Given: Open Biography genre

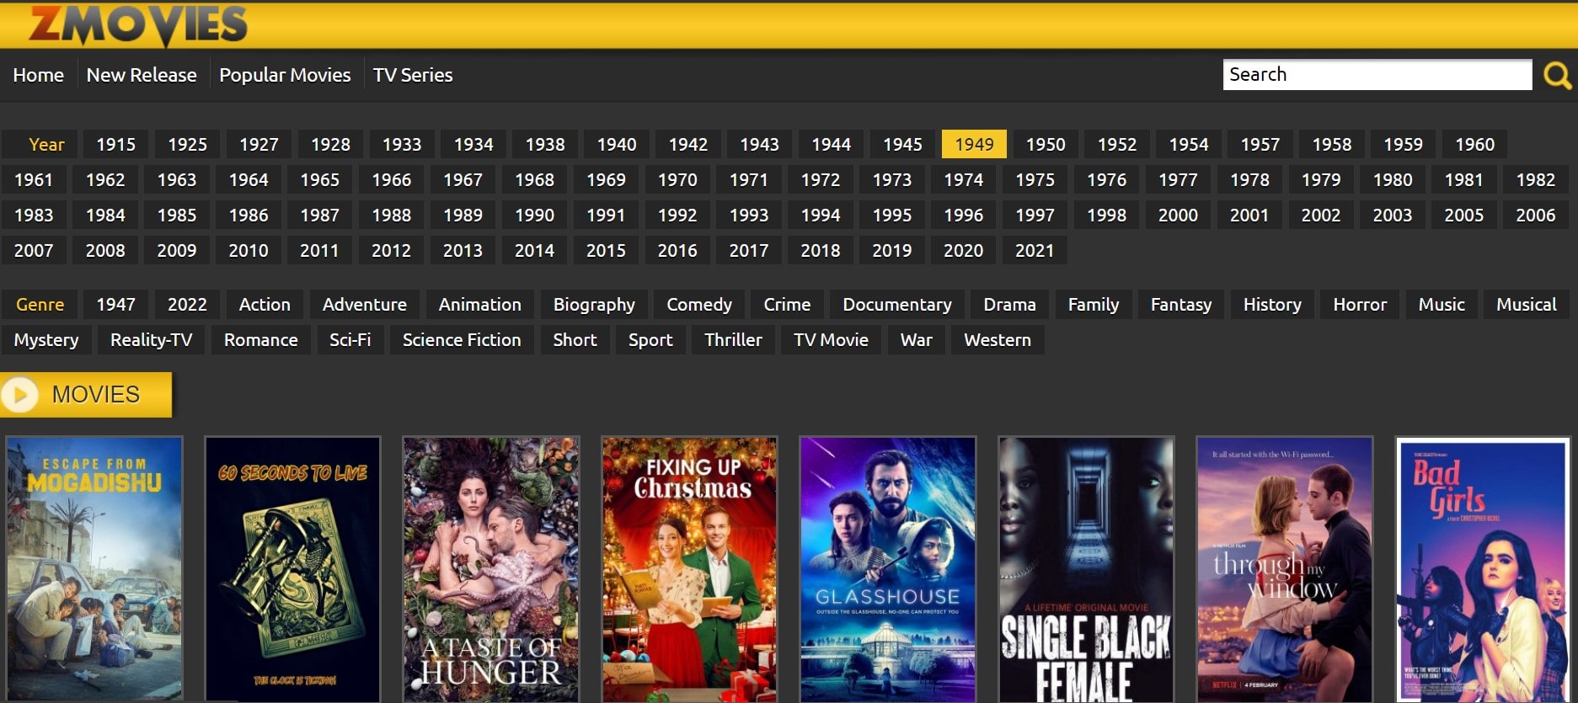Looking at the screenshot, I should pyautogui.click(x=594, y=304).
